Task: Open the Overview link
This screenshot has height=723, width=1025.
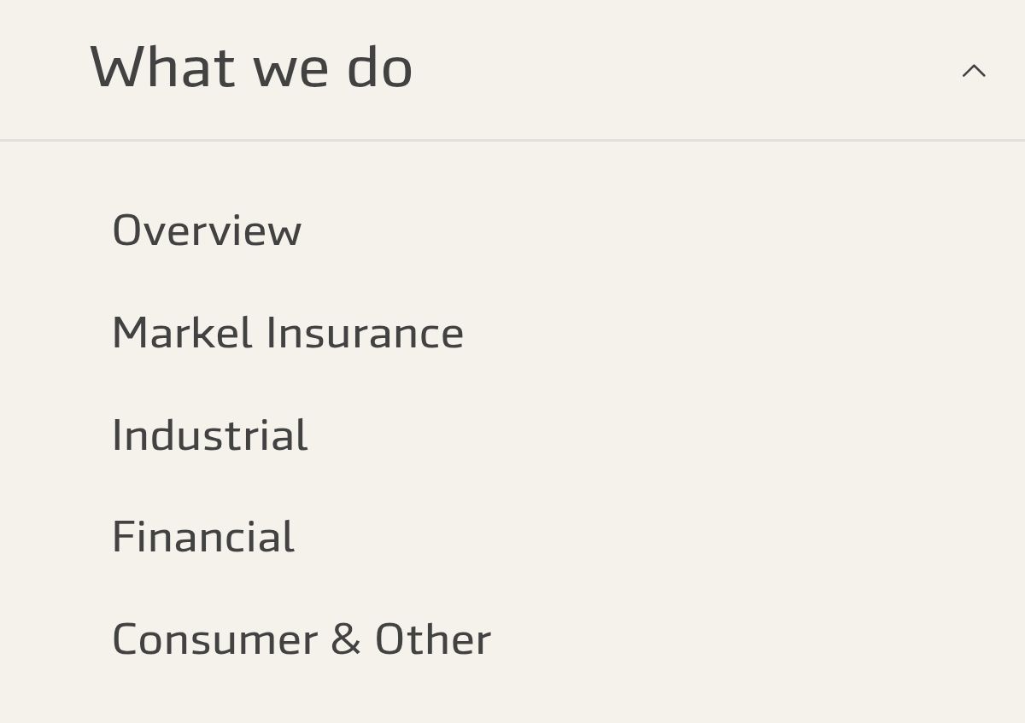Action: click(207, 230)
